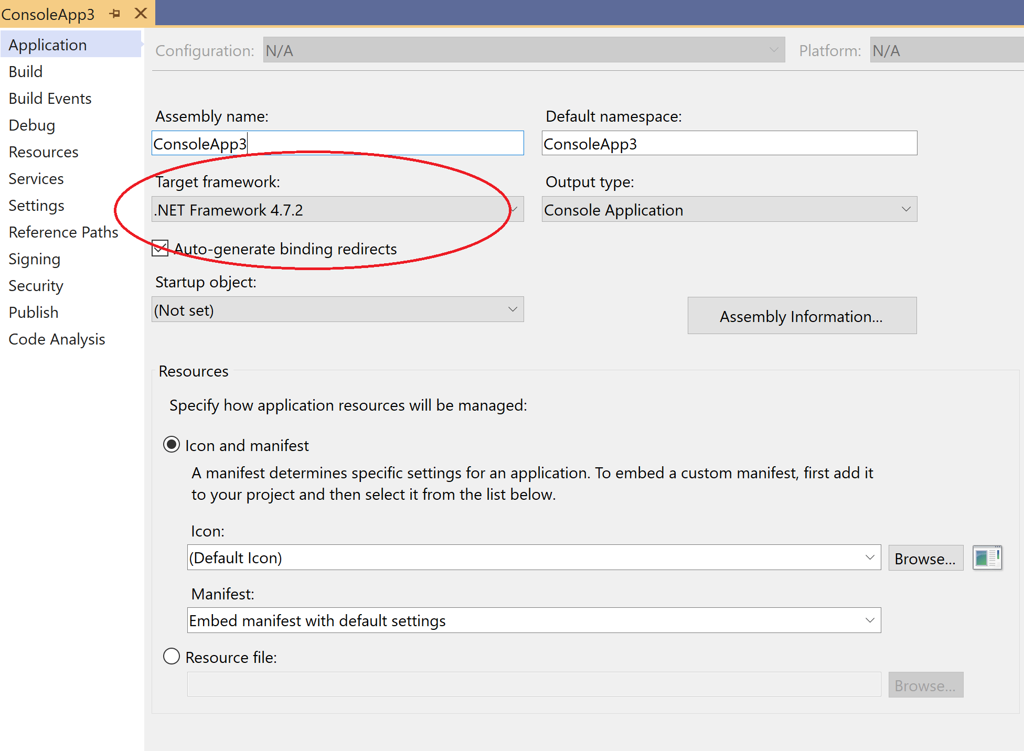
Task: Click the Default namespace text box
Action: click(x=729, y=143)
